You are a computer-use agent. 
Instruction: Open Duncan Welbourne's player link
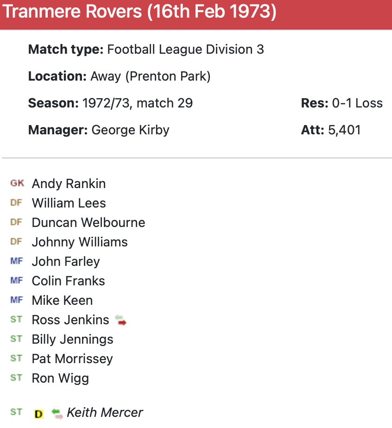(x=88, y=223)
